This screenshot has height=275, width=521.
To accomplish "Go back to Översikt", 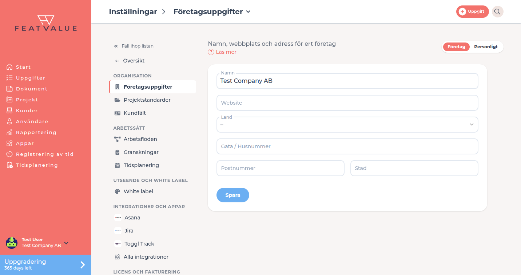I will tap(130, 61).
